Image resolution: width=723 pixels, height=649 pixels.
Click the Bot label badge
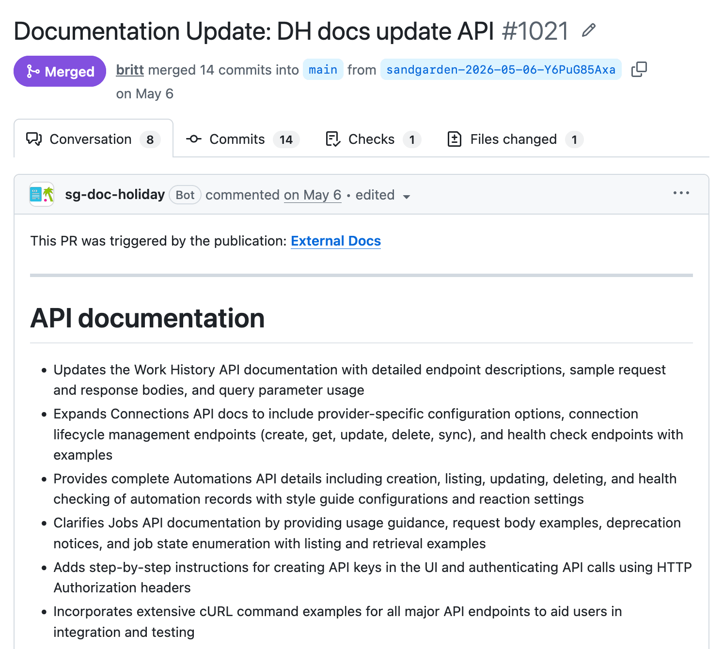(x=185, y=195)
